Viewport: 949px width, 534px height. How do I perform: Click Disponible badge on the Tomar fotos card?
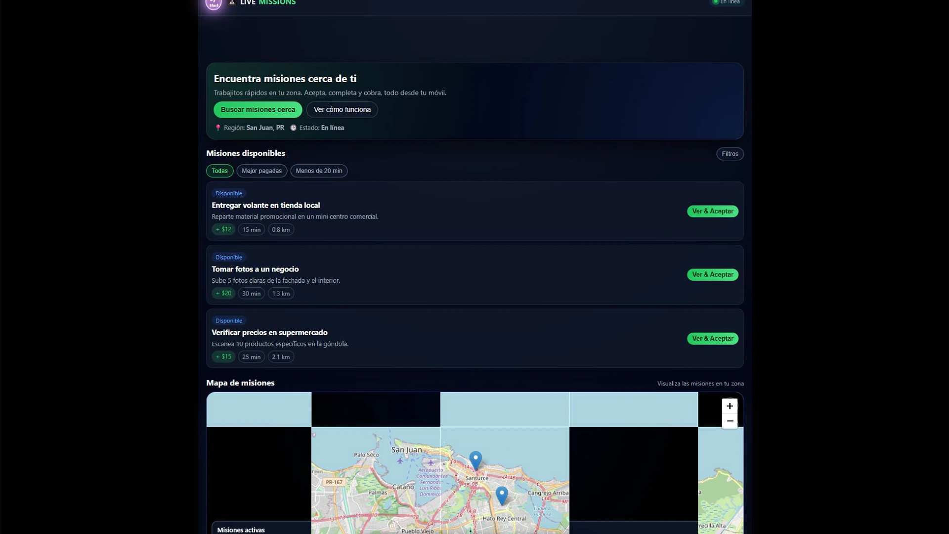point(229,257)
